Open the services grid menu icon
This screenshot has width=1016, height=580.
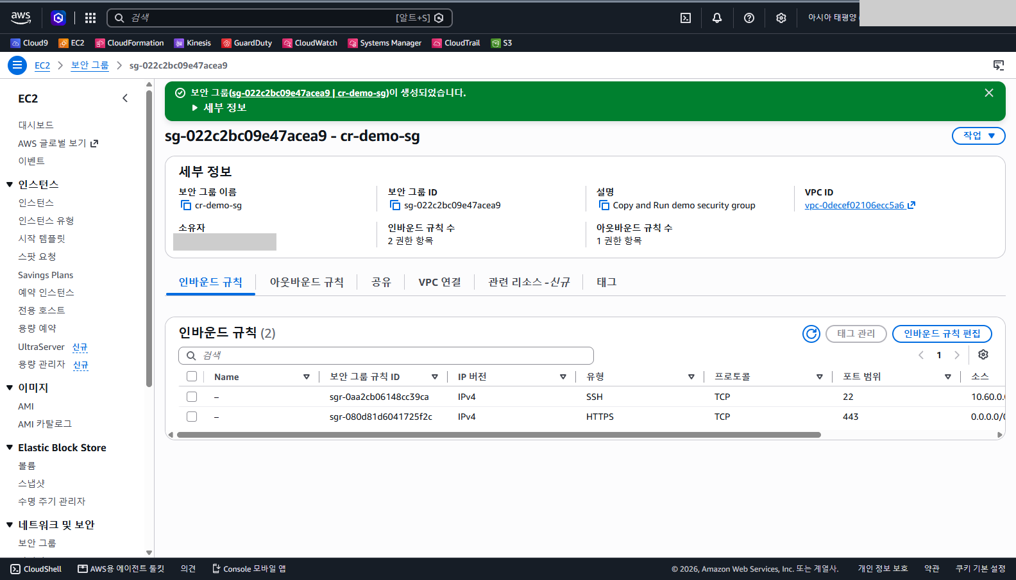[90, 18]
